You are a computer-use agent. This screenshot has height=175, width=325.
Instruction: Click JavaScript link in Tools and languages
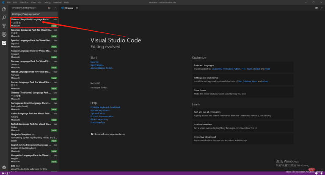(217, 69)
